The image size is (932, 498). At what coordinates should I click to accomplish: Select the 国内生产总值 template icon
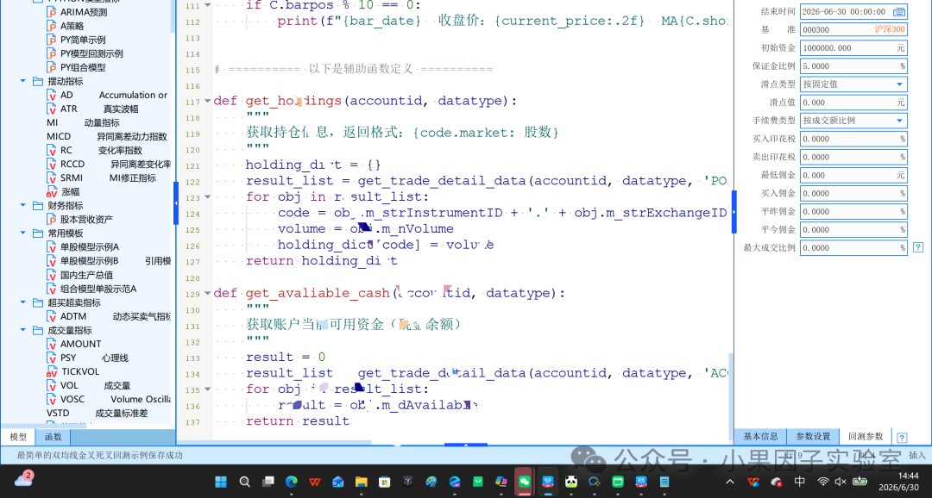click(x=52, y=275)
